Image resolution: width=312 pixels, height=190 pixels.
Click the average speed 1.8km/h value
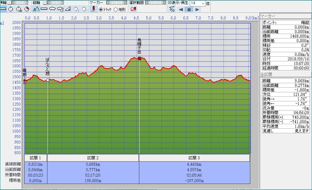tap(302, 127)
